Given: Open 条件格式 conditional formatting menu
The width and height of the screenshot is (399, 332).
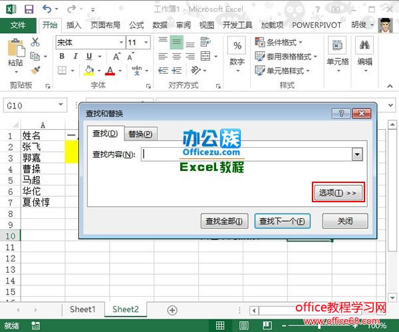Looking at the screenshot, I should point(279,42).
